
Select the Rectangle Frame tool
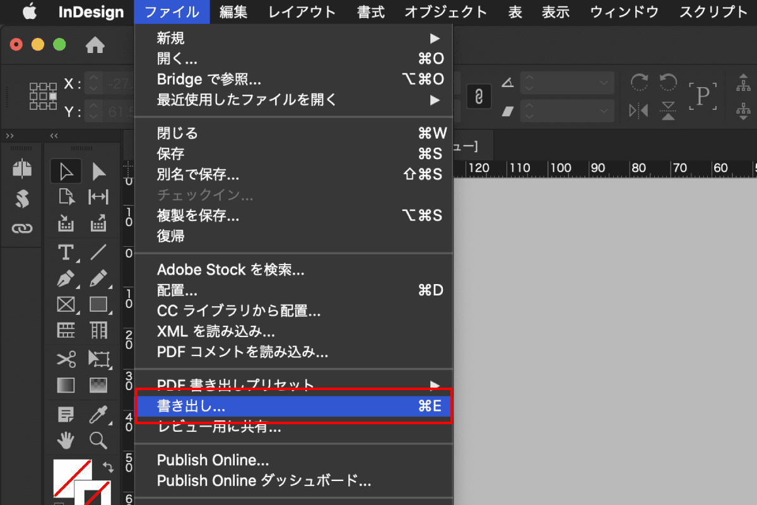(66, 304)
